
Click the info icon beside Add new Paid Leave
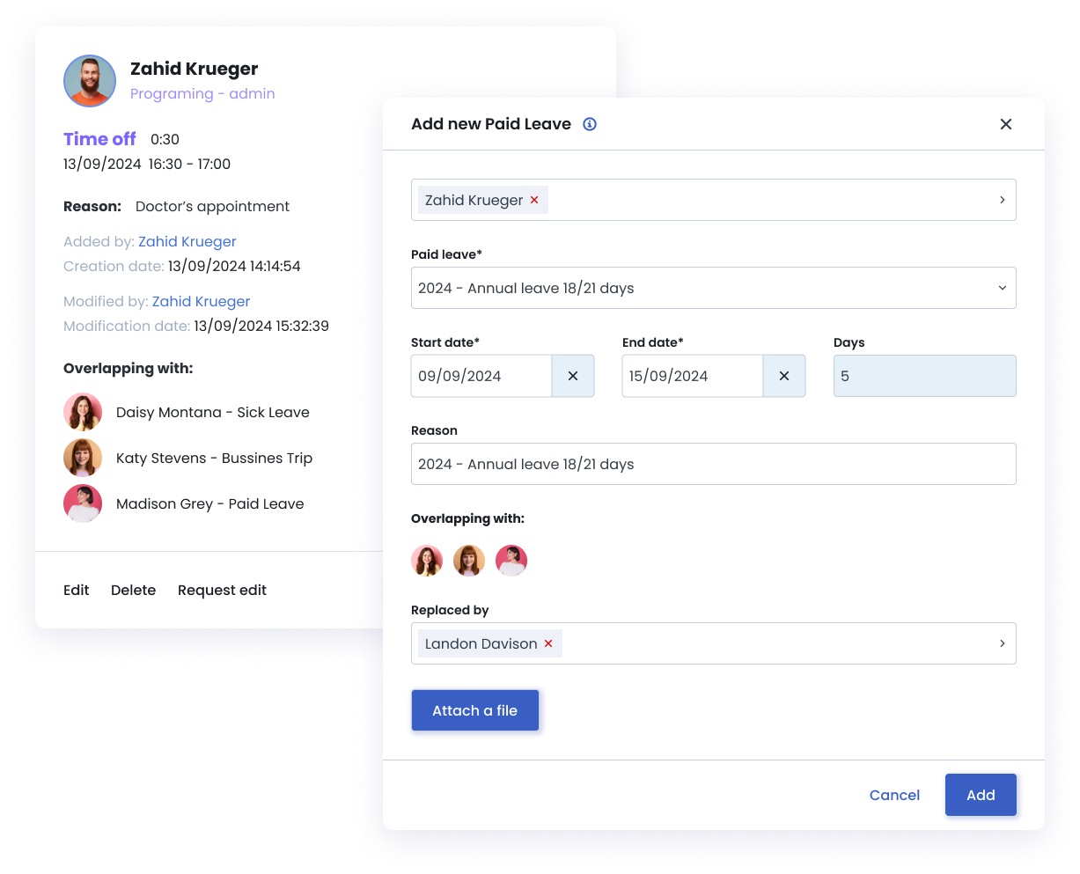coord(590,124)
